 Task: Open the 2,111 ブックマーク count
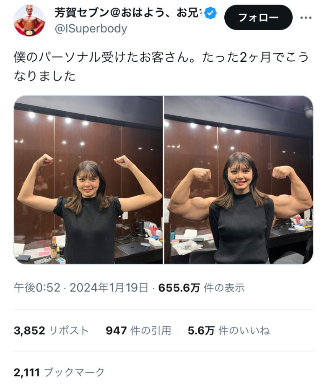[x=59, y=372]
